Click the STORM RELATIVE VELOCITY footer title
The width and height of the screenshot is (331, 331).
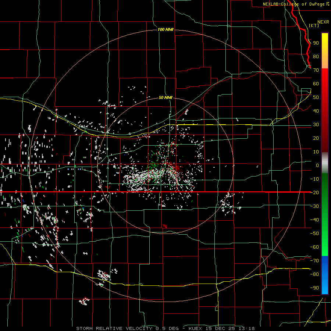pos(114,328)
